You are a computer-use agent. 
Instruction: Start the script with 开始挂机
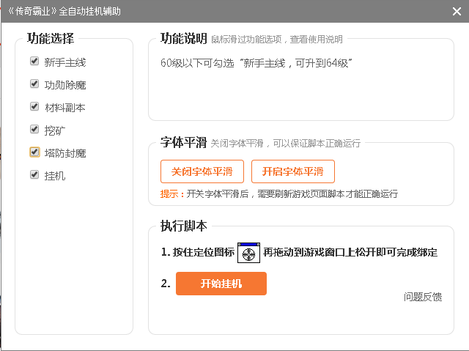pos(221,284)
